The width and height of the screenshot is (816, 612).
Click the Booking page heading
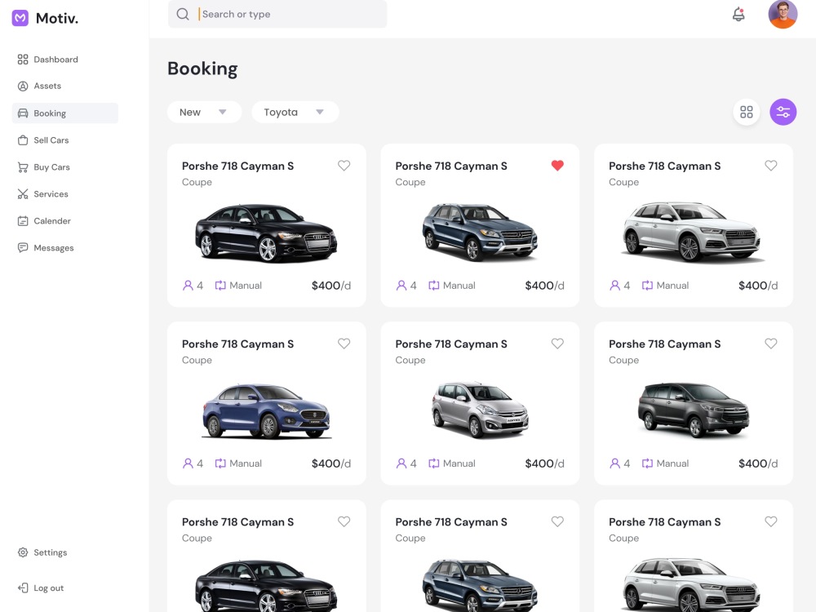pyautogui.click(x=202, y=69)
